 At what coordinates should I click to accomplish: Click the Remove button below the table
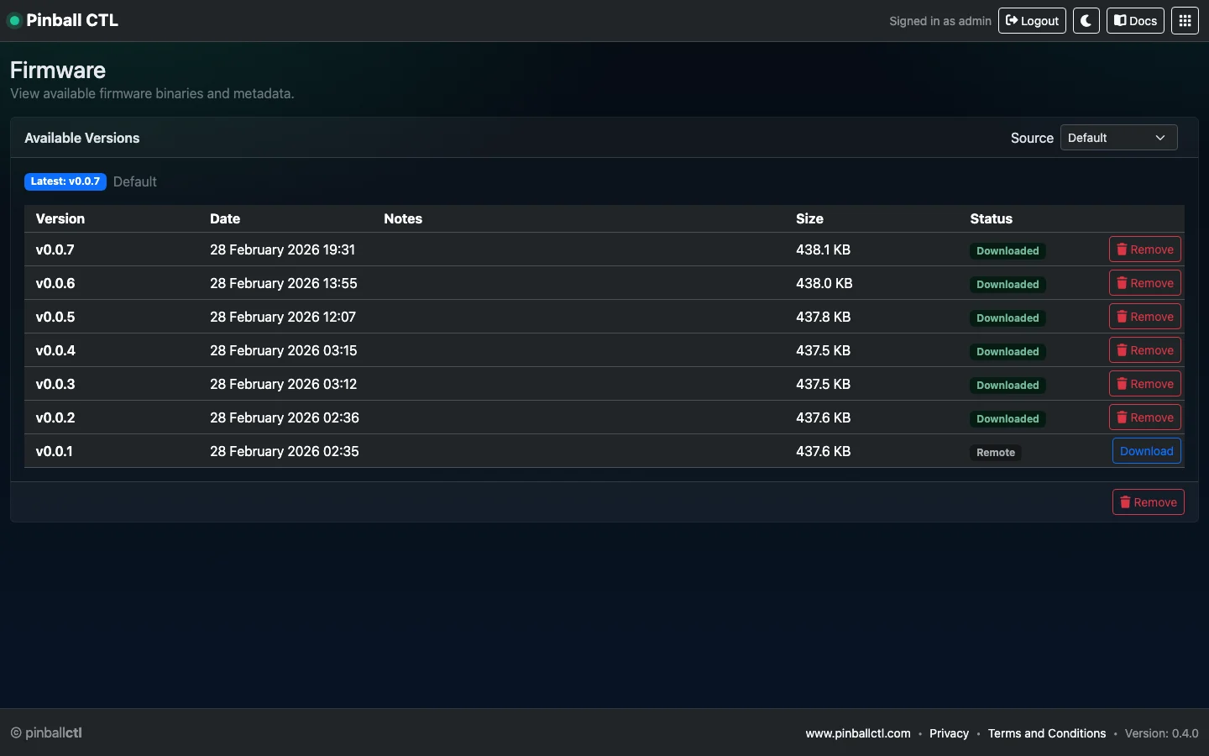[x=1148, y=502]
